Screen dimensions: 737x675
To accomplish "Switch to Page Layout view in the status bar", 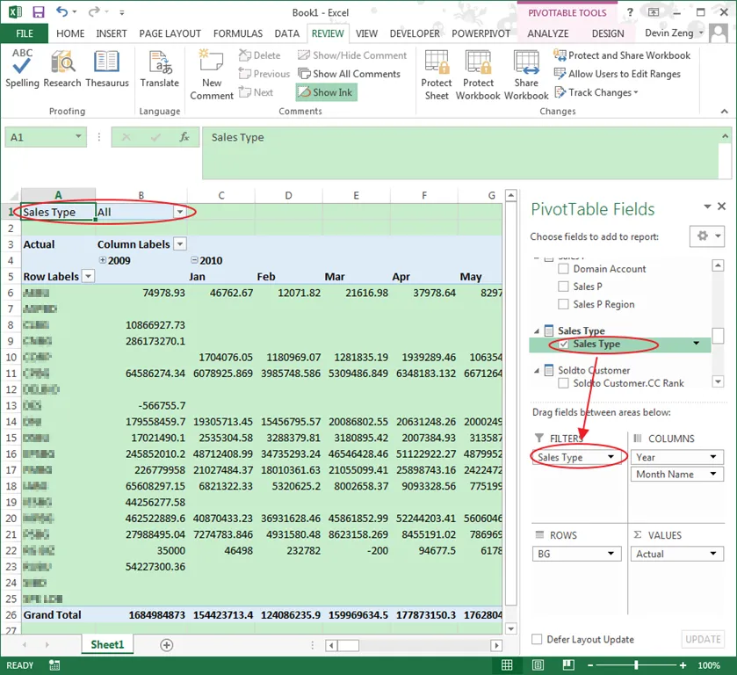I will coord(538,665).
